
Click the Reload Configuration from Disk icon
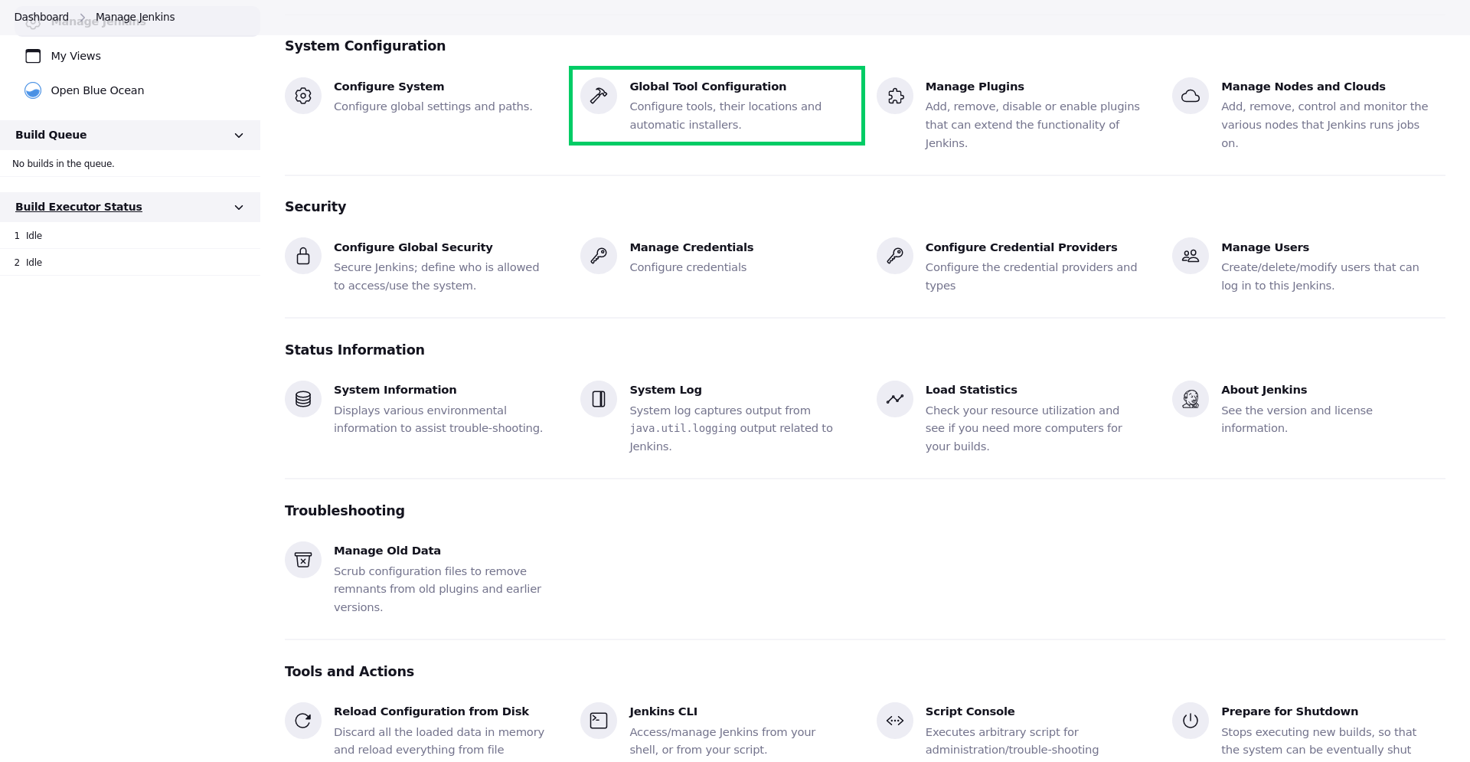[x=303, y=721]
